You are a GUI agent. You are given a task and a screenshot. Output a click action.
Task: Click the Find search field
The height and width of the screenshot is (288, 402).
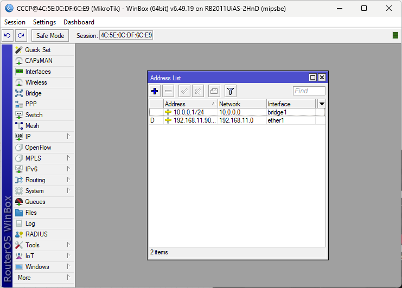[x=309, y=91]
